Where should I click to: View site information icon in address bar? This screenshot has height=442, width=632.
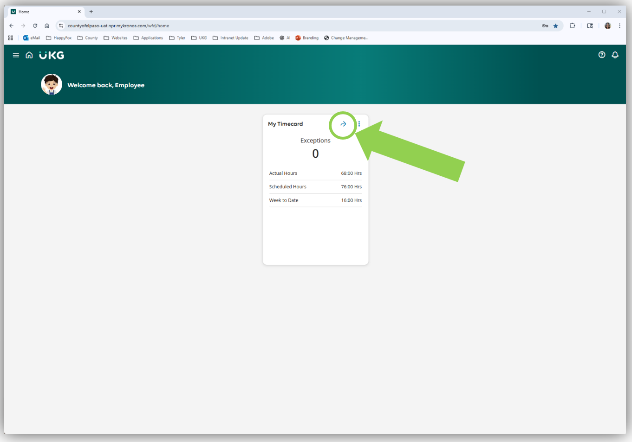(61, 26)
